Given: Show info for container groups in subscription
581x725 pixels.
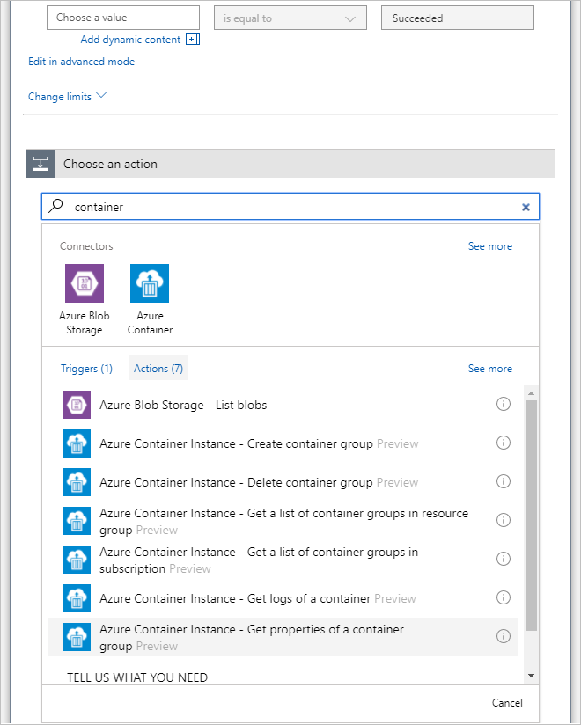Looking at the screenshot, I should pos(504,559).
